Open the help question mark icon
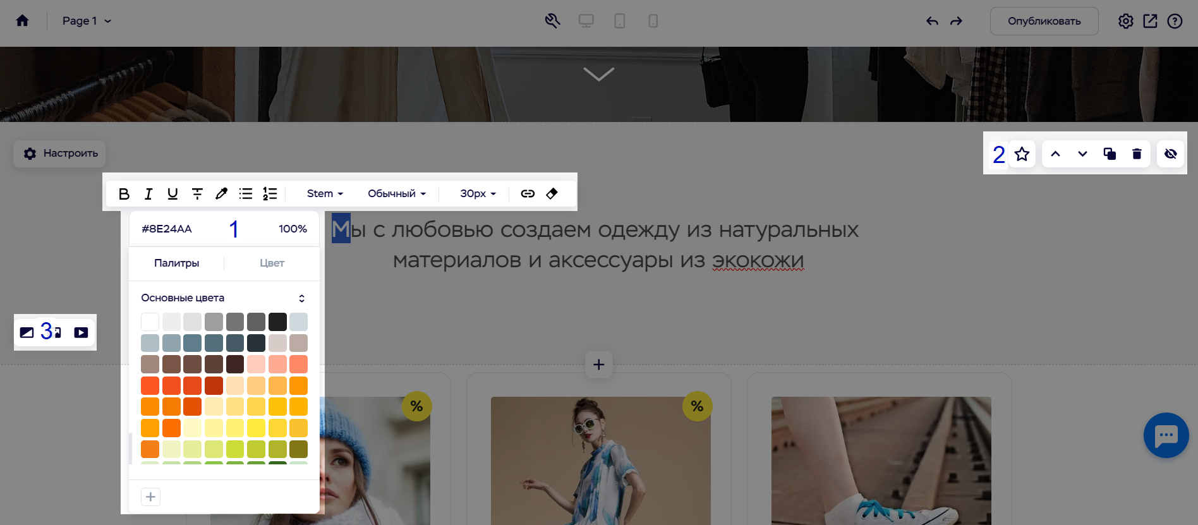The width and height of the screenshot is (1198, 525). pos(1175,21)
